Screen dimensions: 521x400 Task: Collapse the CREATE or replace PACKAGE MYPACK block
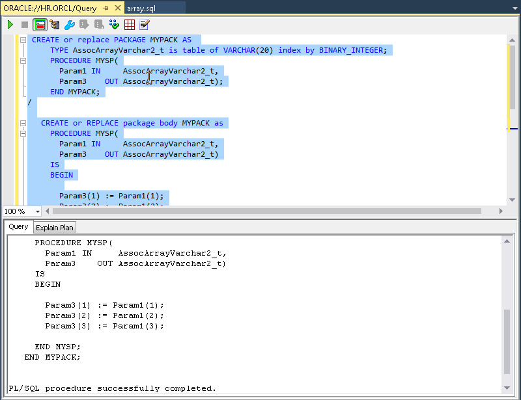[x=22, y=40]
